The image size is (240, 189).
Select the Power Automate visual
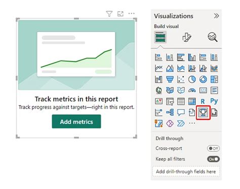tap(181, 123)
